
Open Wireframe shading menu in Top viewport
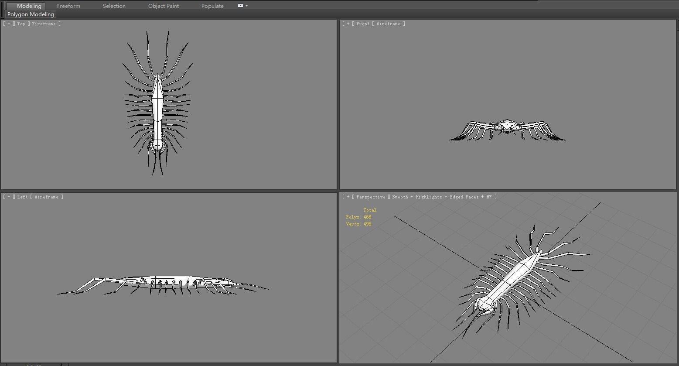44,24
